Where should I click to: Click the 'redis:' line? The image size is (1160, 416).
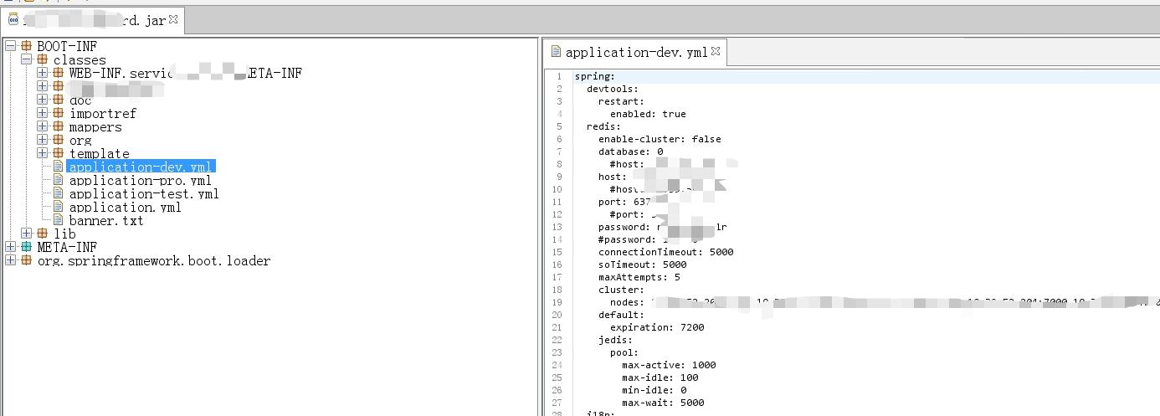coord(603,126)
